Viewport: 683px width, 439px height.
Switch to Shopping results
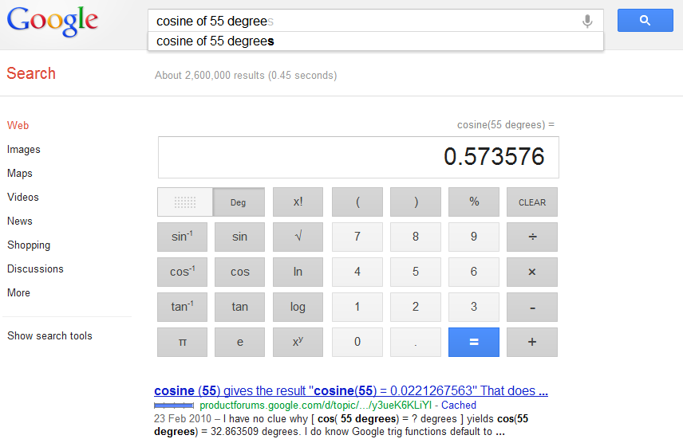click(x=29, y=245)
